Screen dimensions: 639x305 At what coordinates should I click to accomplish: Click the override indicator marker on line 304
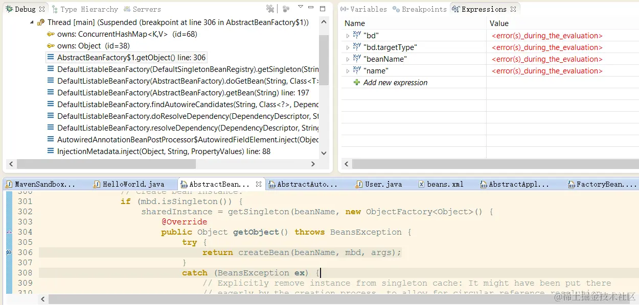click(9, 232)
